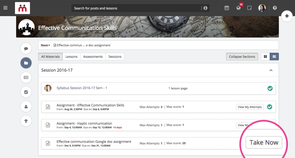Click the Syllabus lesson thumbnail image
Viewport: 295px width, 158px height.
tap(48, 88)
